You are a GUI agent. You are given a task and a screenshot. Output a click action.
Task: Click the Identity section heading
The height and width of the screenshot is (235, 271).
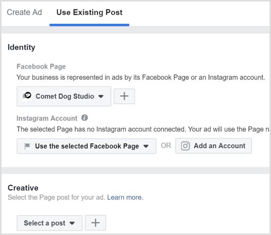point(21,47)
